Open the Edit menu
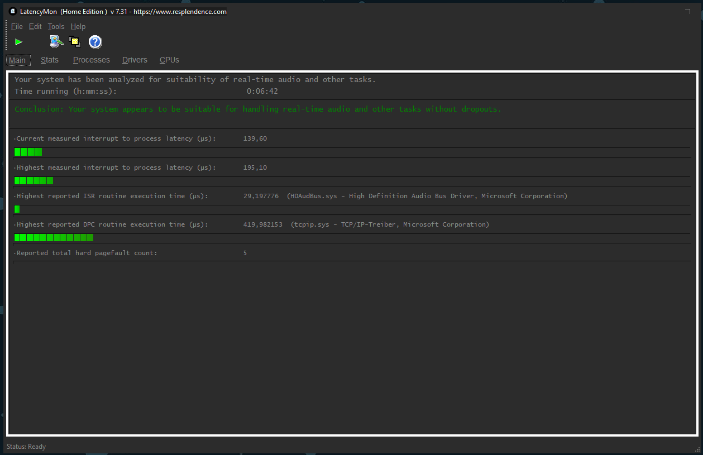The height and width of the screenshot is (455, 703). [x=35, y=26]
